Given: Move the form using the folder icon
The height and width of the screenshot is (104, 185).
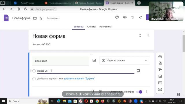Looking at the screenshot, I should point(35,18).
